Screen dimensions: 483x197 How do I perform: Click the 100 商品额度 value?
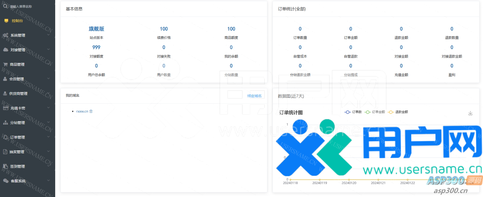231,29
